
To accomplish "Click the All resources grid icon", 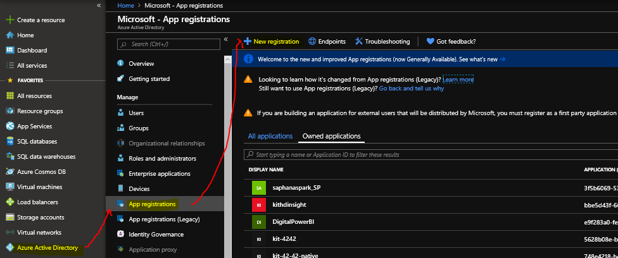I will coord(10,95).
